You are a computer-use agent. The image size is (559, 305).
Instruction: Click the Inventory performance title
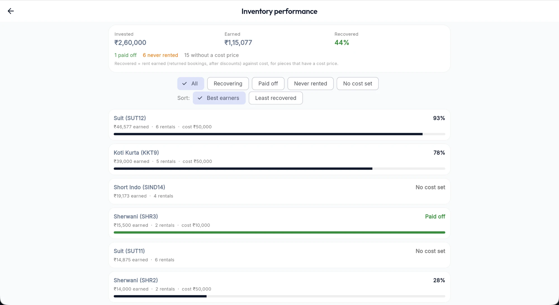(x=279, y=11)
